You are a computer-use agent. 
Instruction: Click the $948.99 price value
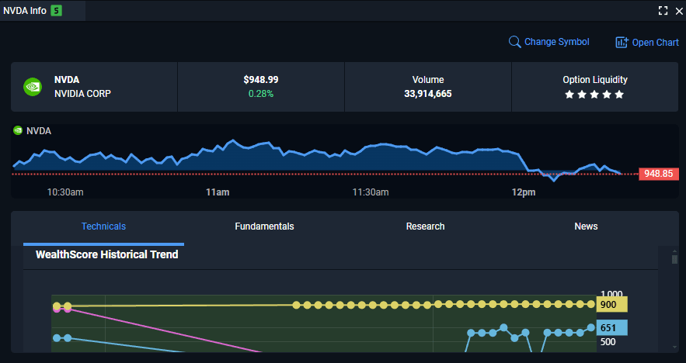[x=261, y=79]
